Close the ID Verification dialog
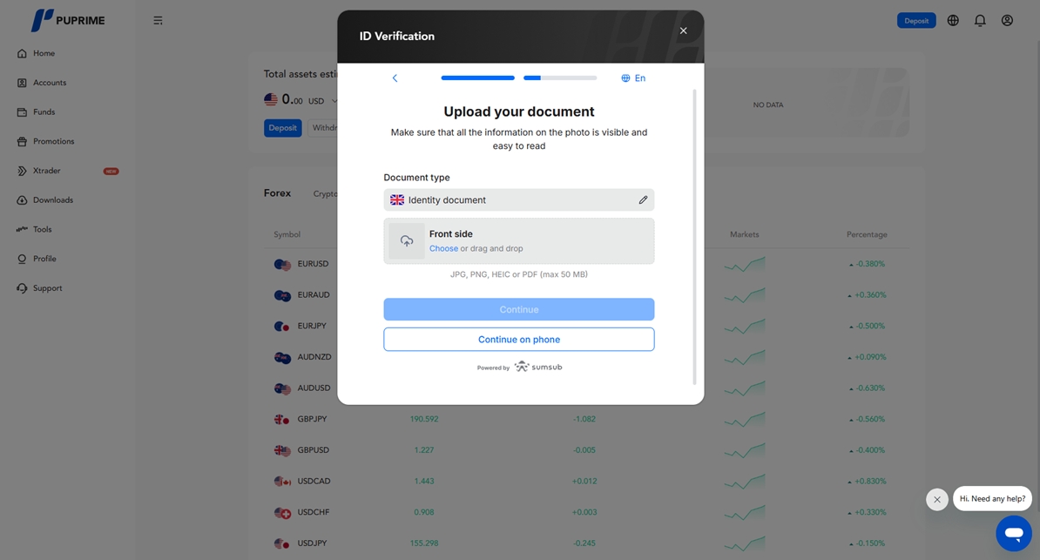This screenshot has width=1040, height=560. click(x=683, y=30)
